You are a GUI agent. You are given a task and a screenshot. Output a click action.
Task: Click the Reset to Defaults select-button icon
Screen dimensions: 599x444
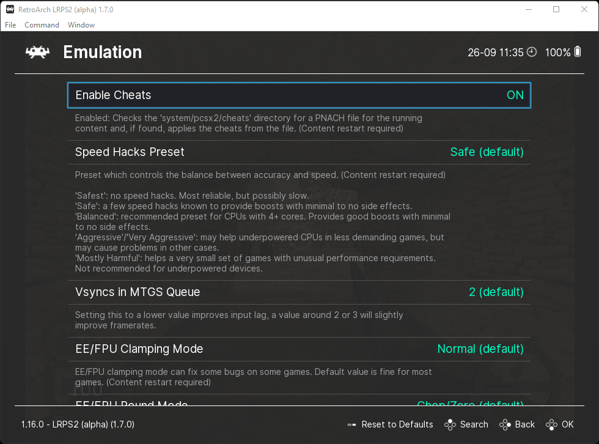(x=352, y=424)
